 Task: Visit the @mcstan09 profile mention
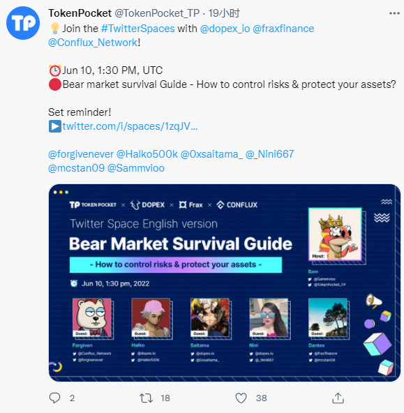pyautogui.click(x=76, y=168)
